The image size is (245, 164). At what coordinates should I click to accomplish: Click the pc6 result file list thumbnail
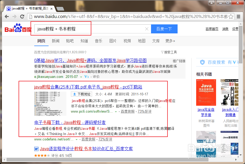click(50, 104)
